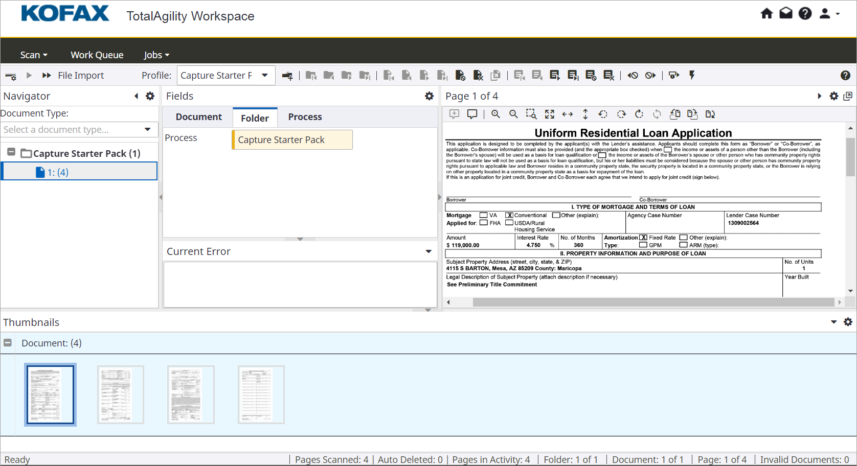Open the messages envelope icon
The image size is (857, 466).
(786, 14)
